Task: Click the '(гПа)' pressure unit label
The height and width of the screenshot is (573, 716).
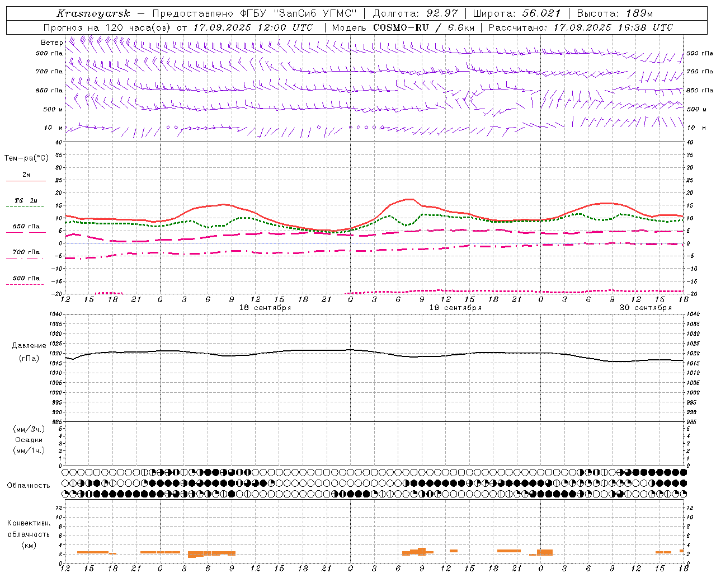Action: (29, 359)
